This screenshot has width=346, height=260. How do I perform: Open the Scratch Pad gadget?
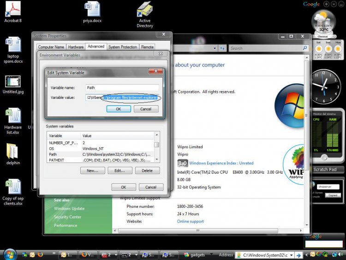pyautogui.click(x=325, y=169)
